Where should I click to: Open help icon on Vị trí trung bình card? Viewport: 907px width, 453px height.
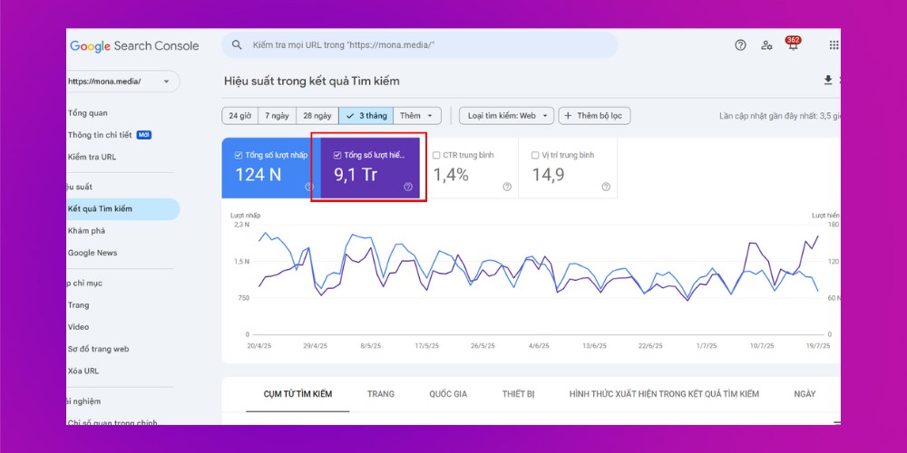click(x=606, y=187)
